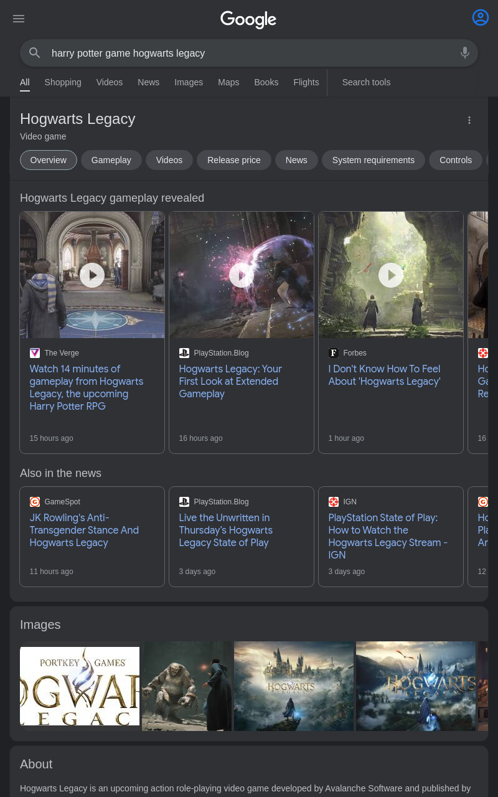The image size is (498, 797).
Task: Open 'Watch 14 minutes of gameplay' article
Action: [87, 387]
